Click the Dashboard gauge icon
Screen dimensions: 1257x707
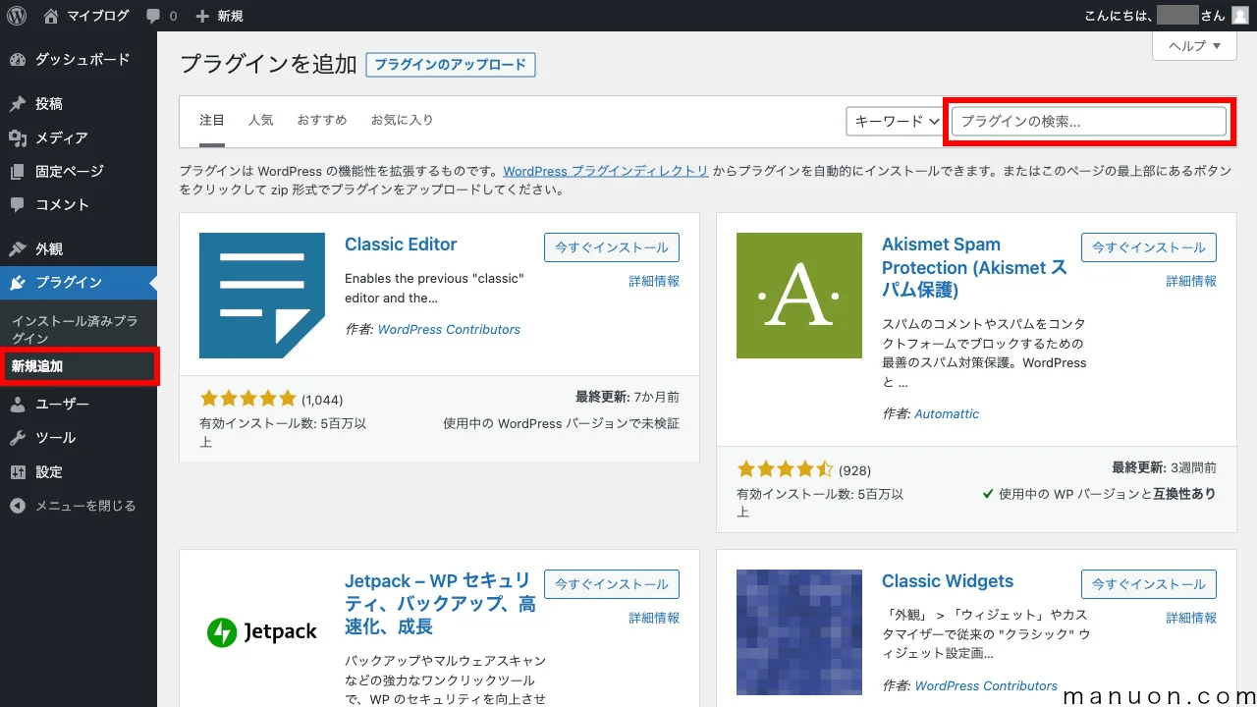tap(18, 60)
